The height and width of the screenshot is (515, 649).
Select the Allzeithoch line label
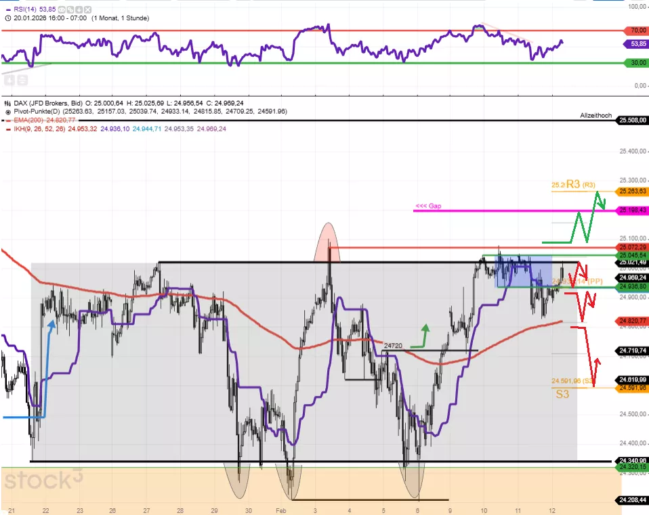(x=596, y=116)
